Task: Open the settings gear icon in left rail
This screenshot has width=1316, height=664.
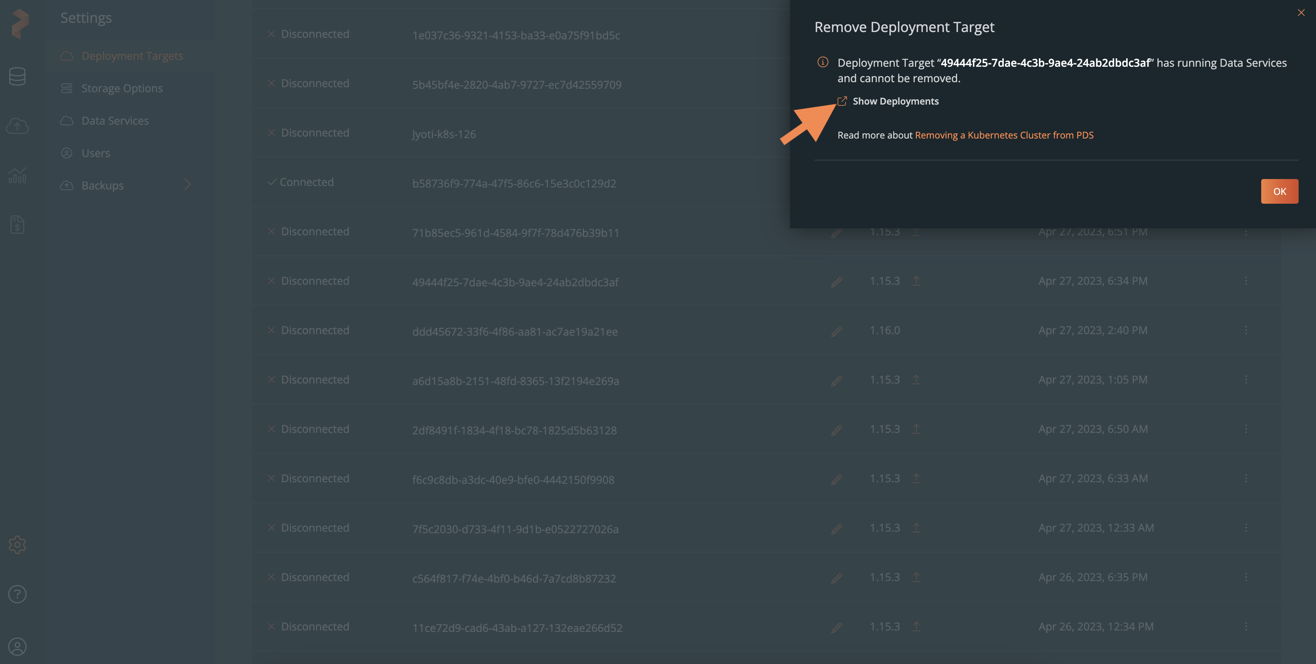Action: tap(17, 544)
